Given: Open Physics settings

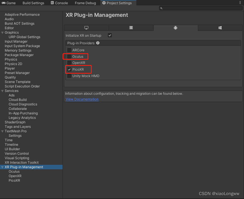Looking at the screenshot, I should [x=11, y=59].
